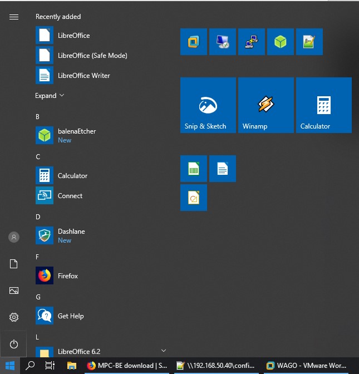Open Documents from the Start sidebar
This screenshot has width=359, height=374.
click(x=13, y=264)
